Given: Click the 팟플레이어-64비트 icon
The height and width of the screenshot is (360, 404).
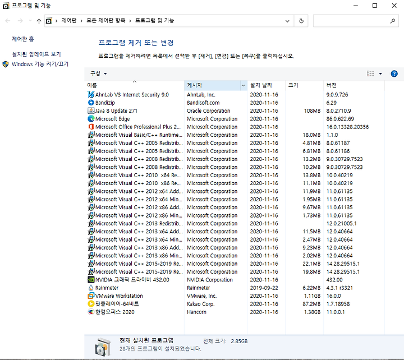Looking at the screenshot, I should [91, 304].
